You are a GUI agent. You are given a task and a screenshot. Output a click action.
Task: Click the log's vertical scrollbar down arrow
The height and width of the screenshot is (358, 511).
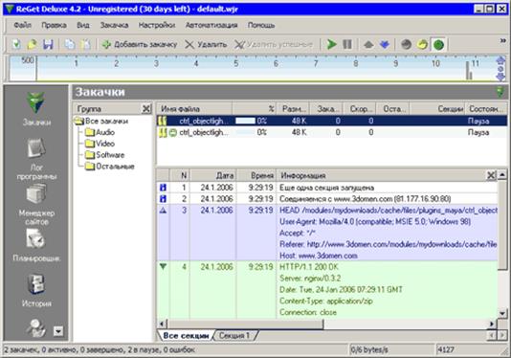click(502, 314)
